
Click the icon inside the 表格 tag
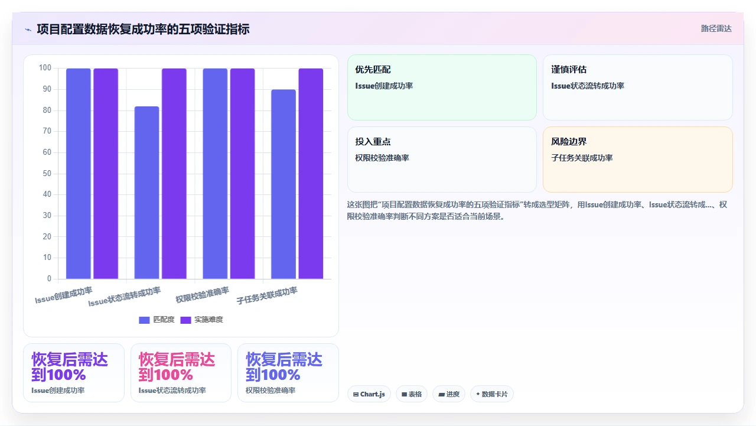(x=405, y=394)
